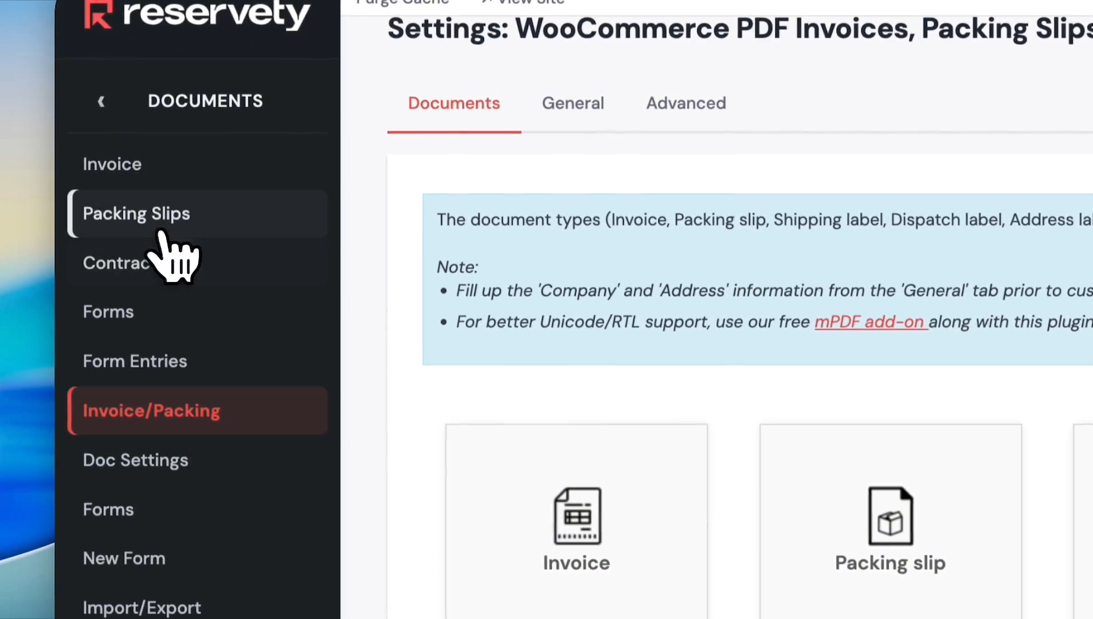Click the Invoice document icon
Viewport: 1093px width, 619px height.
click(577, 516)
